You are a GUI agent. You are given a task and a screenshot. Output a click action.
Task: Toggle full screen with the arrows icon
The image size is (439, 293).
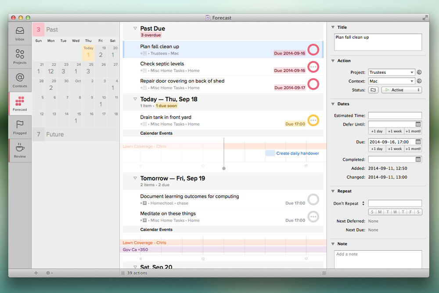point(425,18)
